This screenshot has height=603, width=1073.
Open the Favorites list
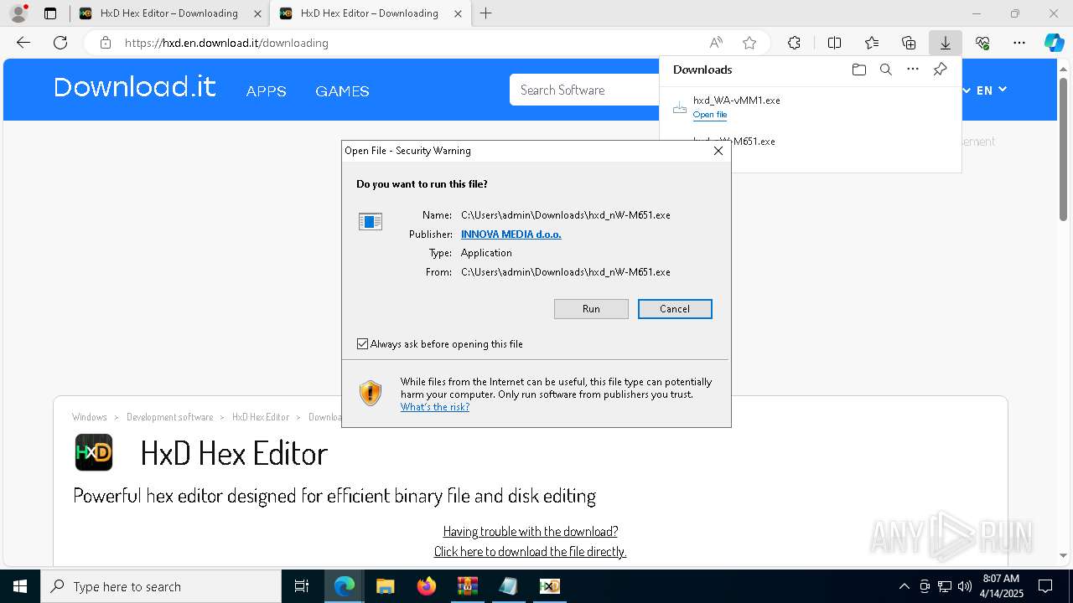[872, 43]
